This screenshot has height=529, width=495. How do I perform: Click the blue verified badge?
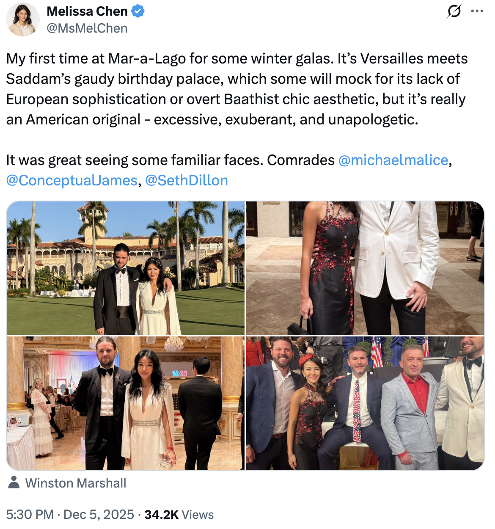click(x=138, y=11)
